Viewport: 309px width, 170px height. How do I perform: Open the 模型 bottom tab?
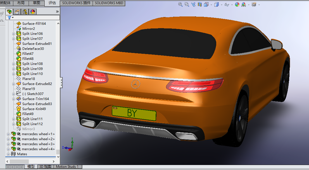31,167
